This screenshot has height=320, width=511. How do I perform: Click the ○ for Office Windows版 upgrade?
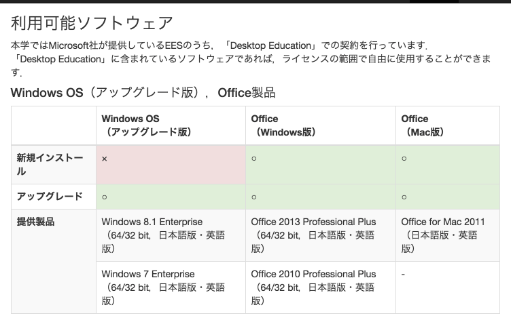(x=253, y=197)
